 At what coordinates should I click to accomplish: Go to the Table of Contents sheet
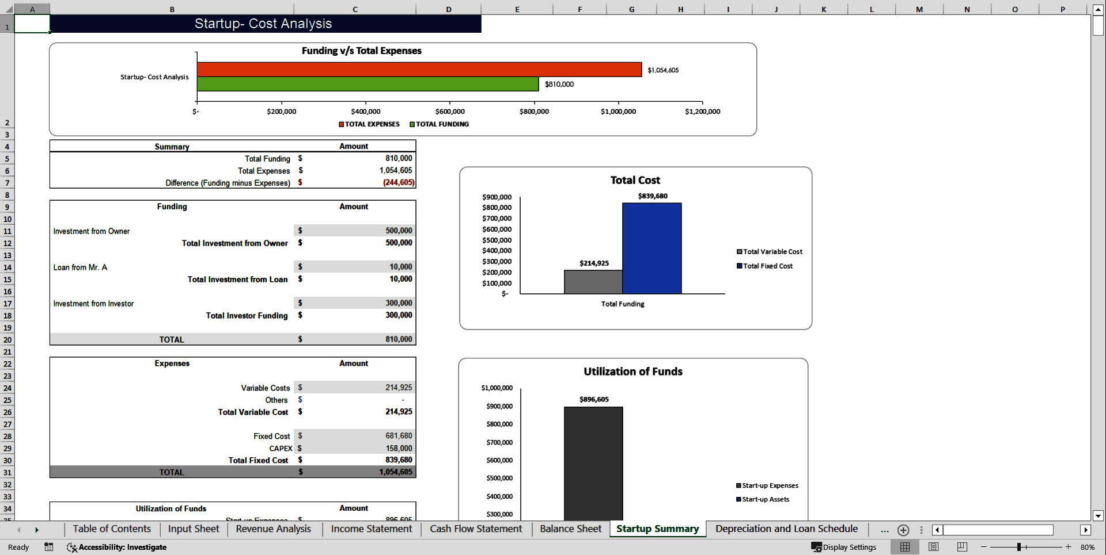[x=111, y=529]
